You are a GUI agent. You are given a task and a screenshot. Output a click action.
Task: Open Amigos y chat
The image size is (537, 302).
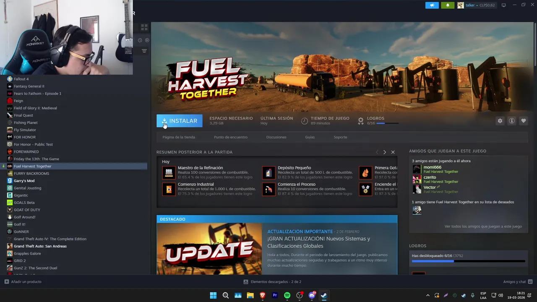pyautogui.click(x=518, y=282)
